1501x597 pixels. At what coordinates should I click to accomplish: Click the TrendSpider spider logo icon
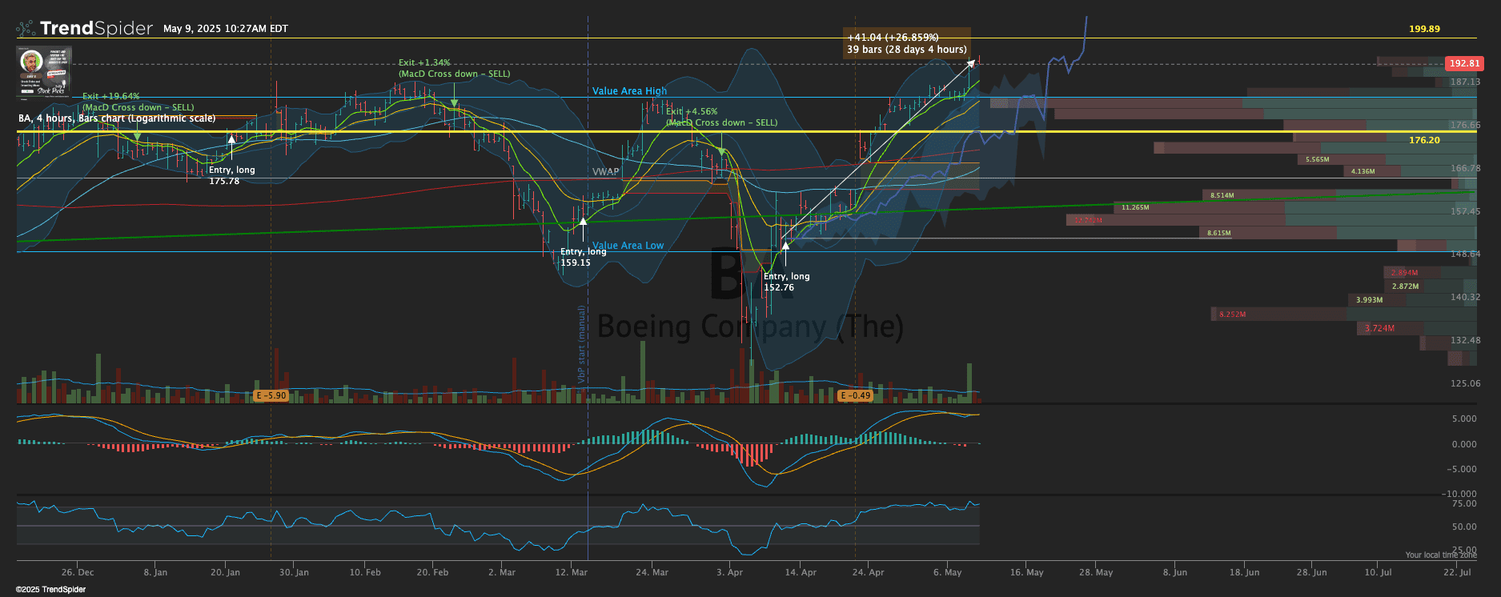pyautogui.click(x=26, y=29)
